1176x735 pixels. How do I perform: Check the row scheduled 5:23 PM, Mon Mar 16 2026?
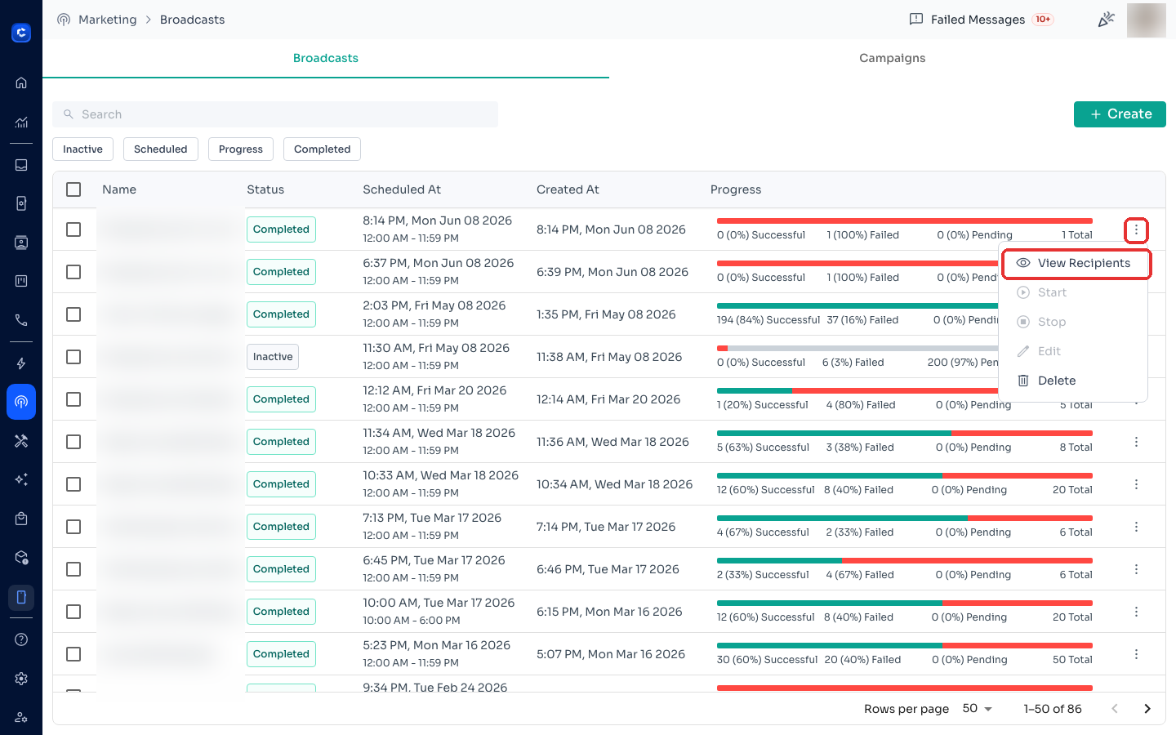(x=73, y=654)
